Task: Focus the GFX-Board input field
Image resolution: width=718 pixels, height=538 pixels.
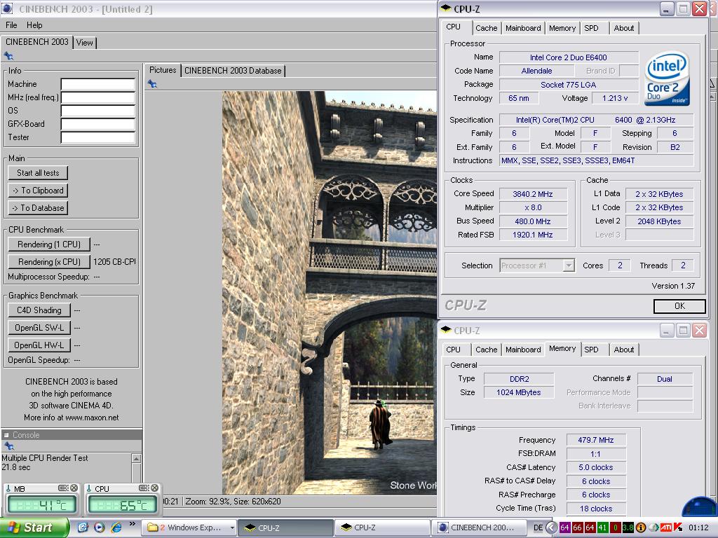Action: point(98,124)
